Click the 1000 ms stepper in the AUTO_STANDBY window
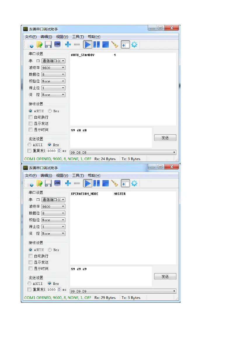Image resolution: width=245 pixels, height=348 pixels. (59, 151)
